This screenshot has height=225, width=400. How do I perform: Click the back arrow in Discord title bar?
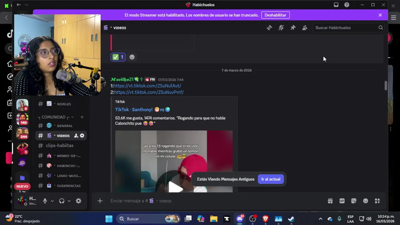click(x=19, y=5)
